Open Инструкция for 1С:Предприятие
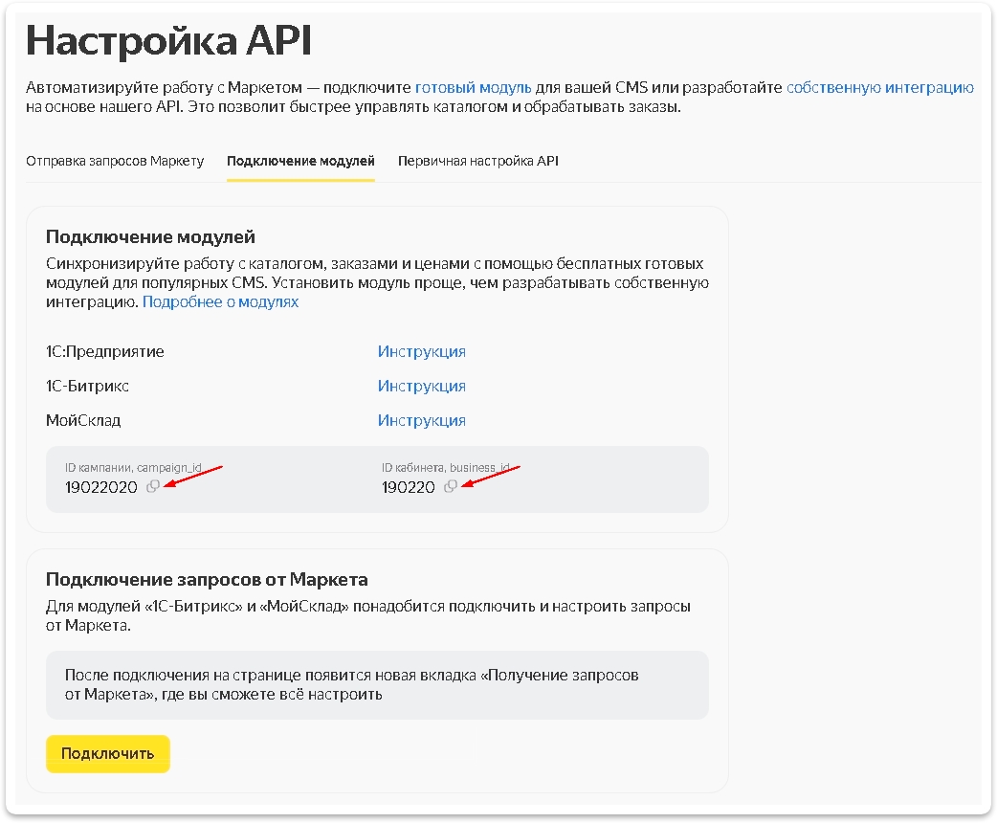This screenshot has height=823, width=997. [x=421, y=351]
